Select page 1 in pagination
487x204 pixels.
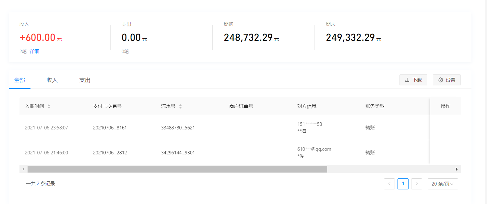pos(403,184)
